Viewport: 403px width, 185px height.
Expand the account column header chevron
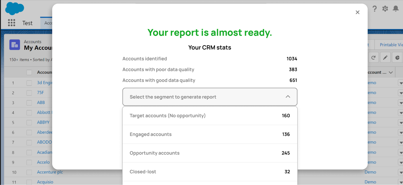coord(391,73)
